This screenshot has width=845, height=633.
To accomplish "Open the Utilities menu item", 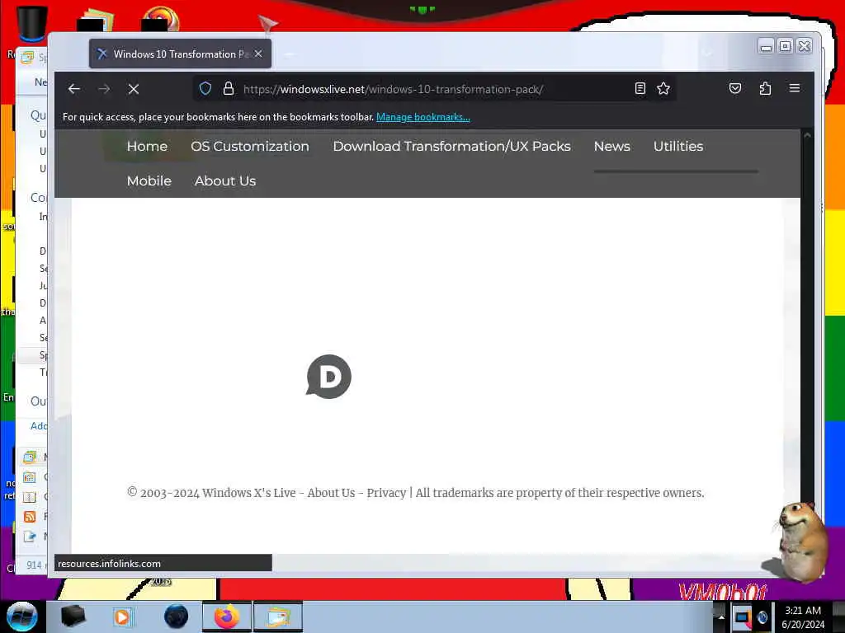I will [678, 147].
